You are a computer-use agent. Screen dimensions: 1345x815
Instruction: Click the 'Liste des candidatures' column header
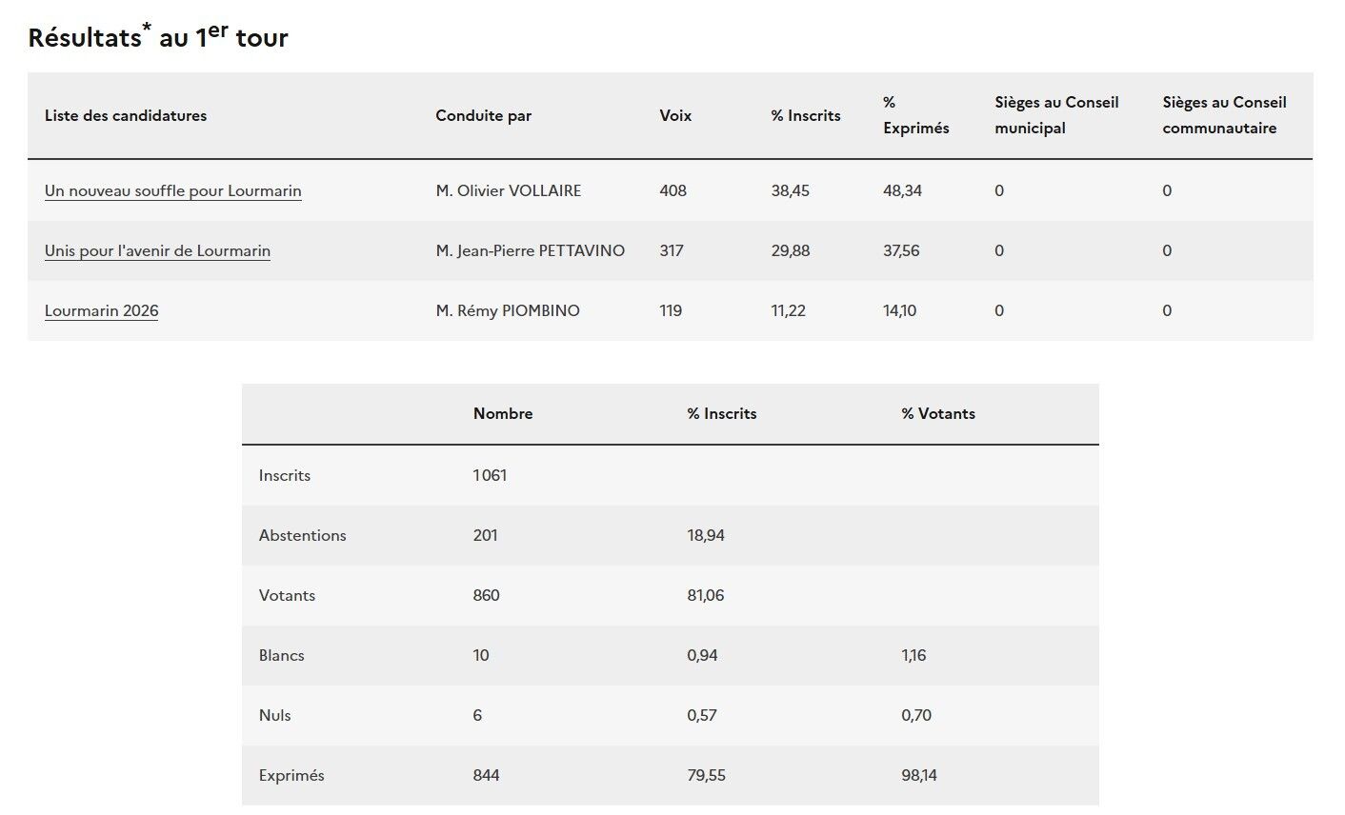[126, 115]
